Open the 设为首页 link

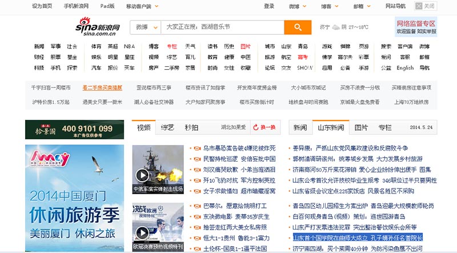coord(42,6)
